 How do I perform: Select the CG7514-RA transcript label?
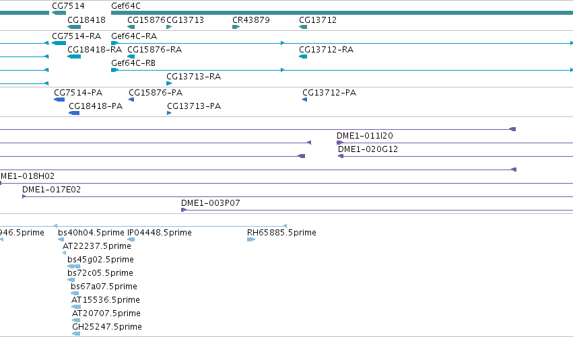point(76,36)
